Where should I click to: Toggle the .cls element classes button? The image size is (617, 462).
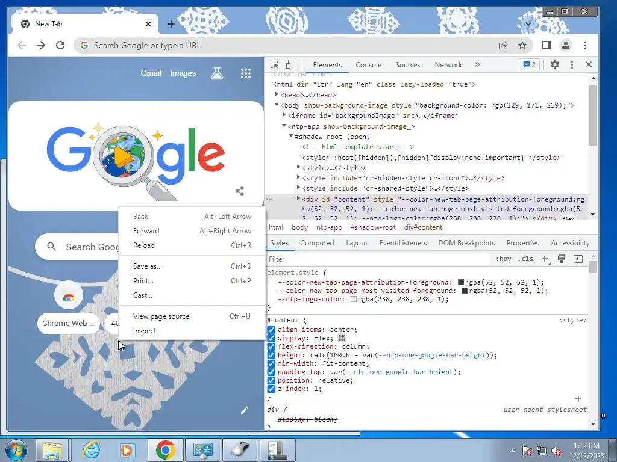click(525, 259)
